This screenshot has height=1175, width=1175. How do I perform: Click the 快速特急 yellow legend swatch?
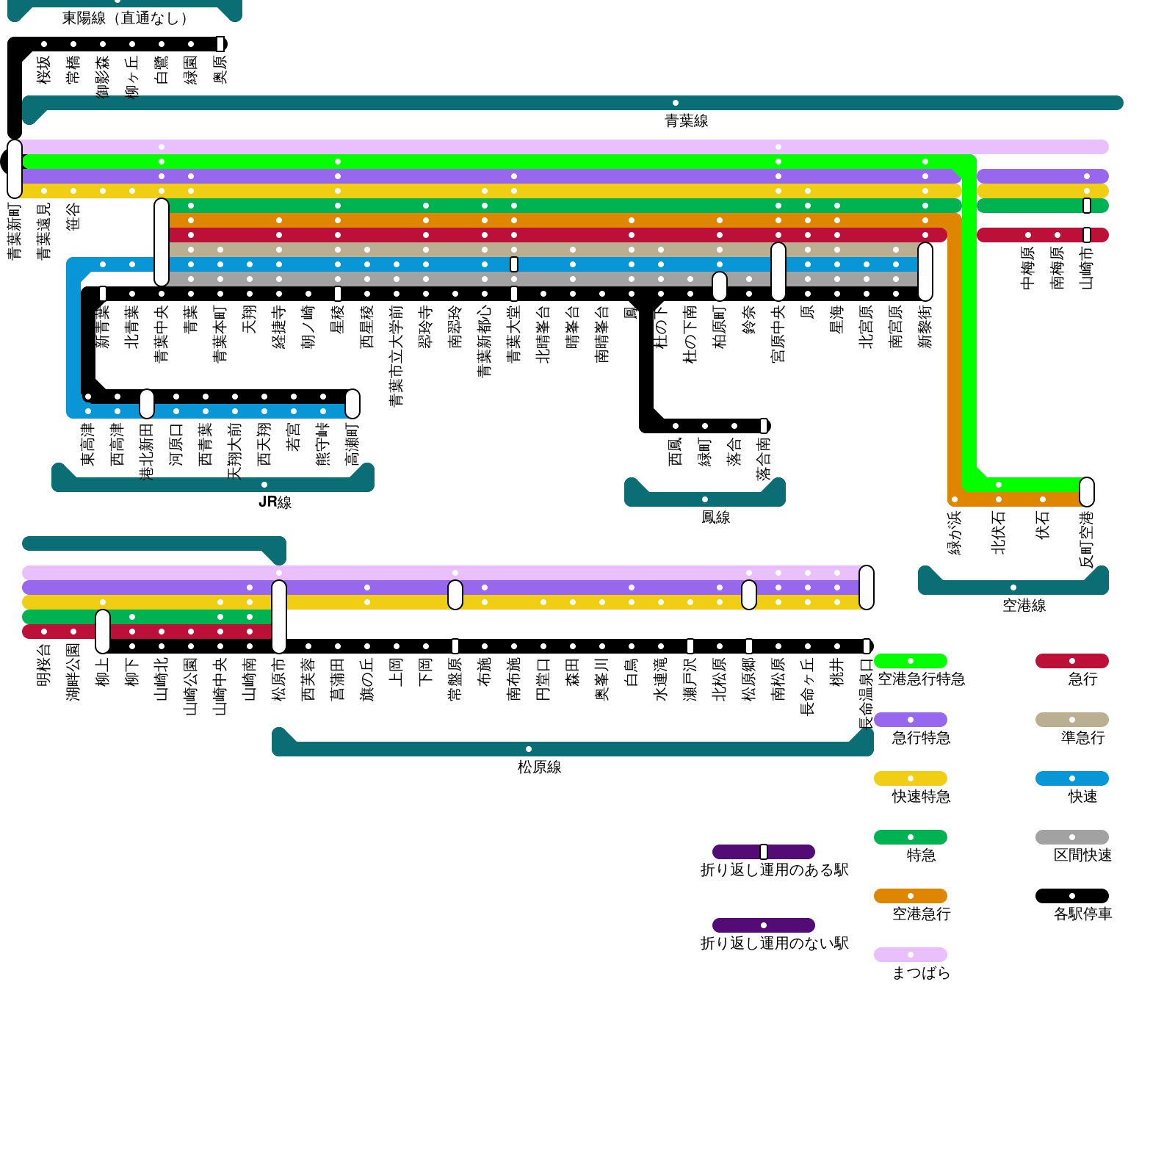pyautogui.click(x=910, y=778)
